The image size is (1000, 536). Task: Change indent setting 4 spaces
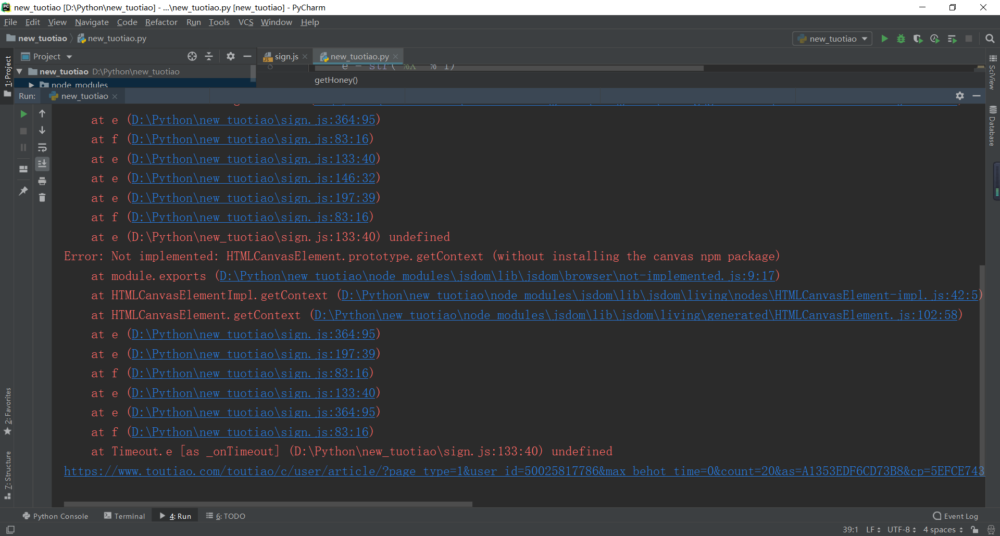(x=943, y=530)
